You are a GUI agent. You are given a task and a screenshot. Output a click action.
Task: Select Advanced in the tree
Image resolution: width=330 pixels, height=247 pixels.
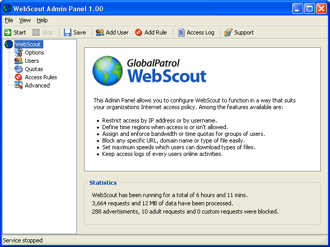pos(37,85)
